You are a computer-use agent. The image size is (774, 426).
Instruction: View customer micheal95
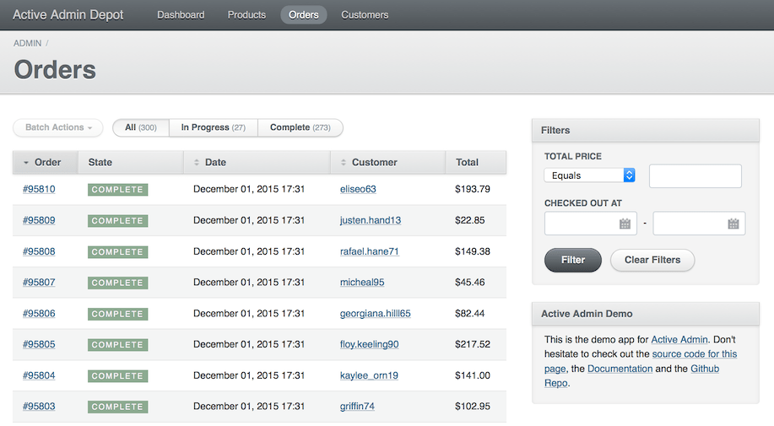click(x=362, y=283)
